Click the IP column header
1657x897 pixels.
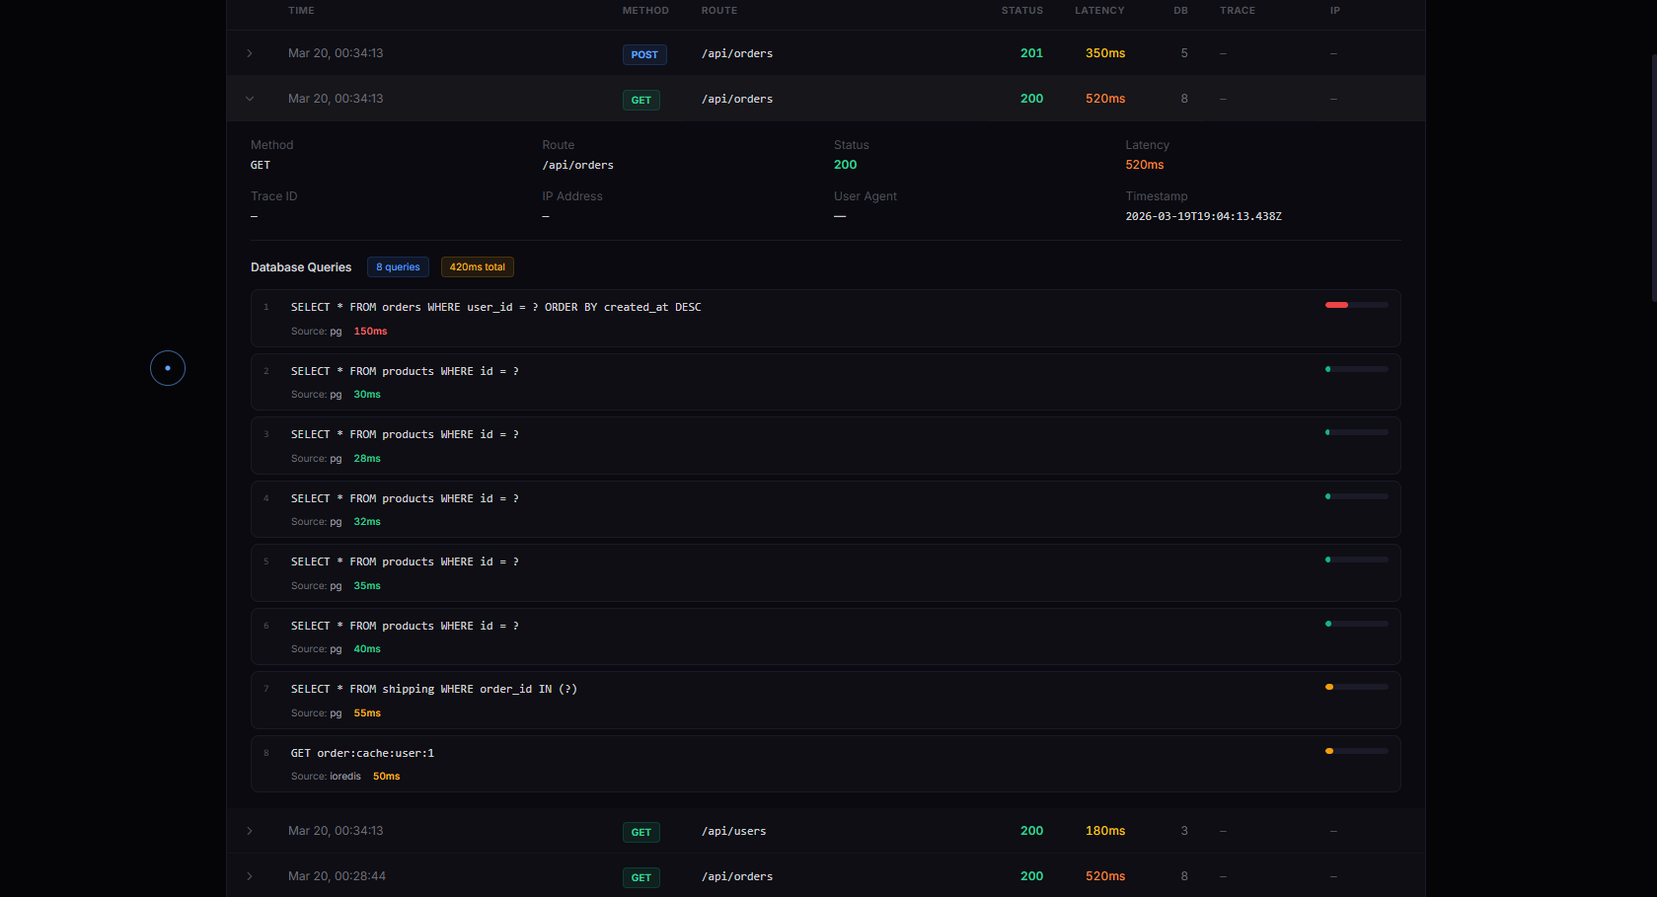click(1335, 11)
